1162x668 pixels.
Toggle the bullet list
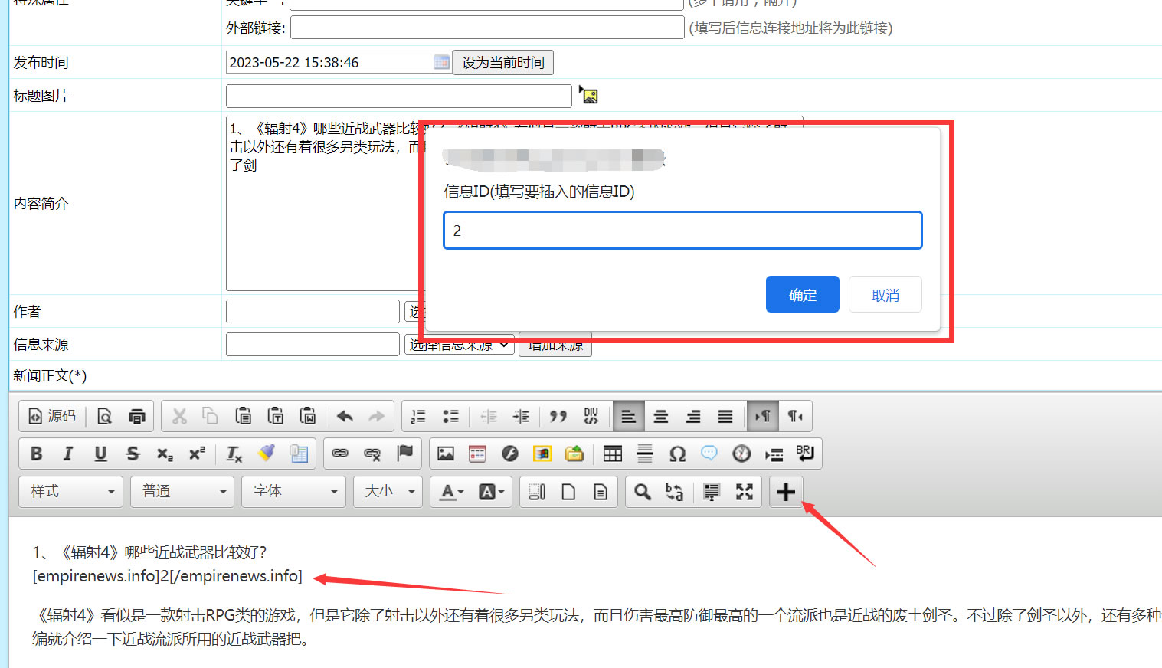pos(450,416)
